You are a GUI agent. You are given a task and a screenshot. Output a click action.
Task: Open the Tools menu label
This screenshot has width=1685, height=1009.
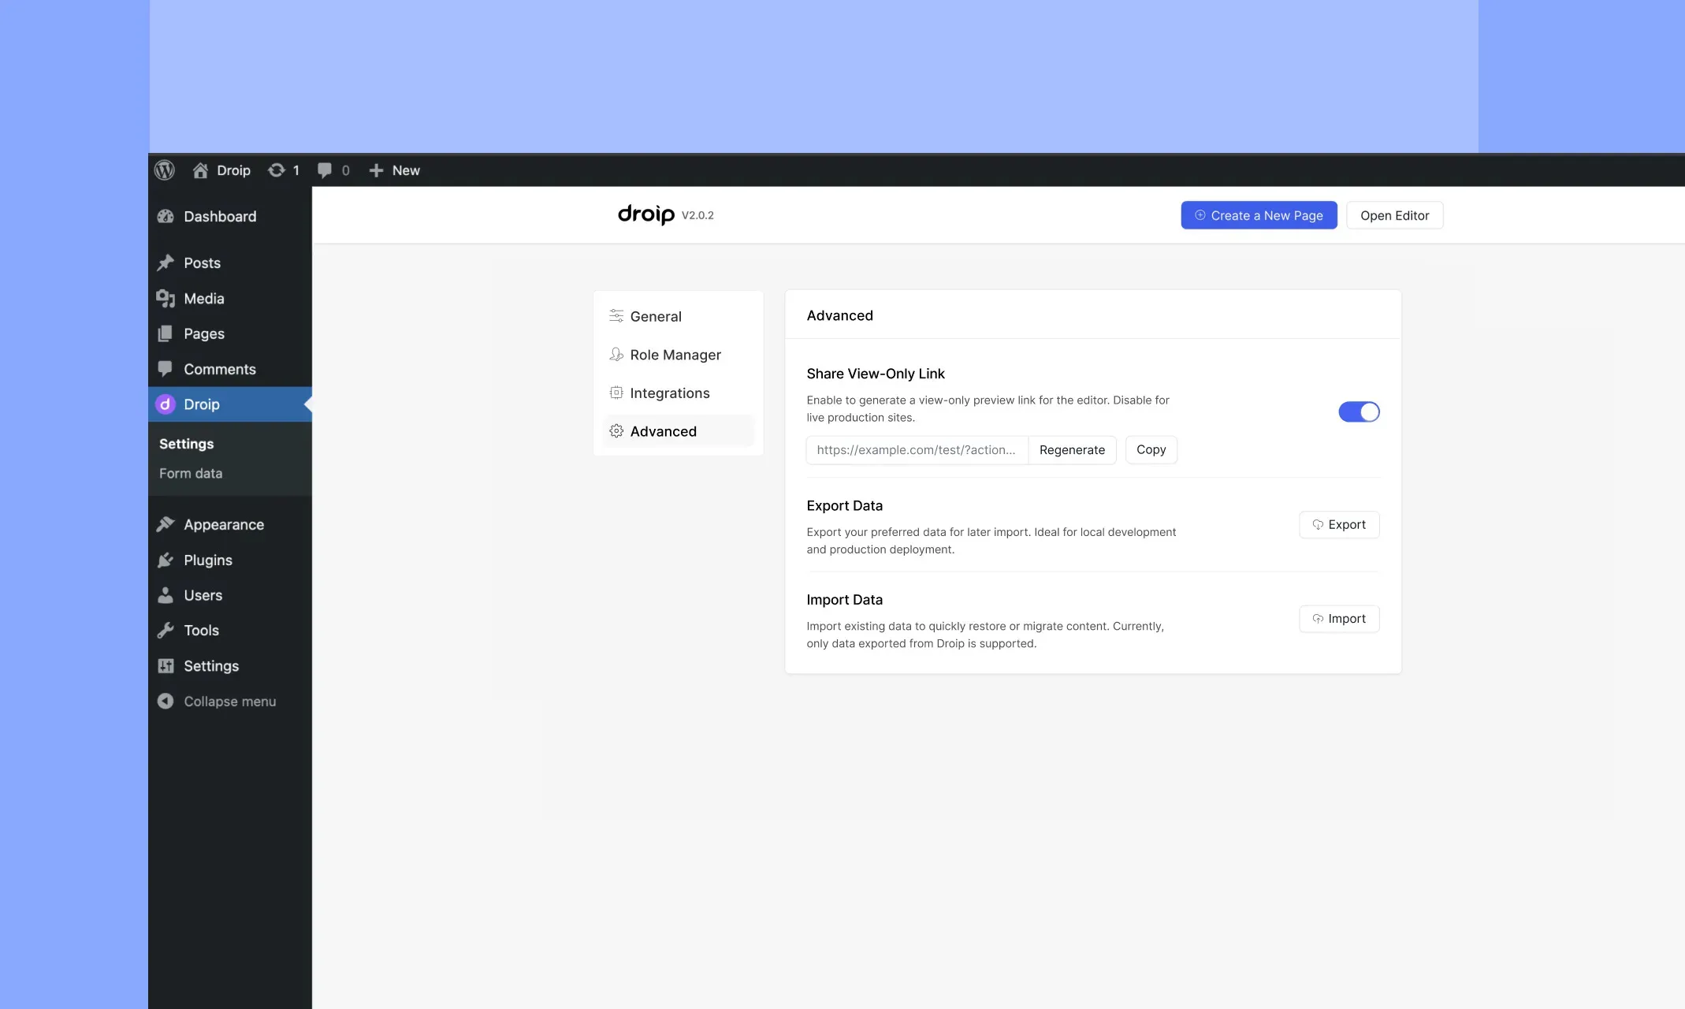click(201, 631)
